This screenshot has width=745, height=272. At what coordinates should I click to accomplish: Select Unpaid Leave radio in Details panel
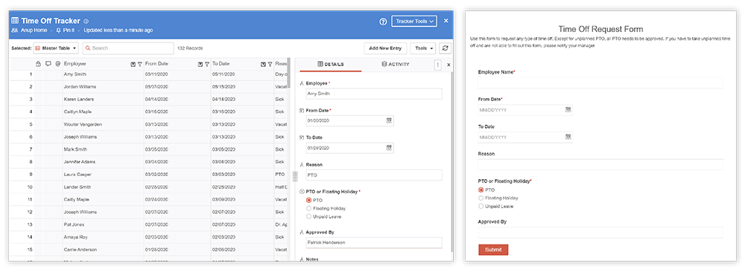309,216
